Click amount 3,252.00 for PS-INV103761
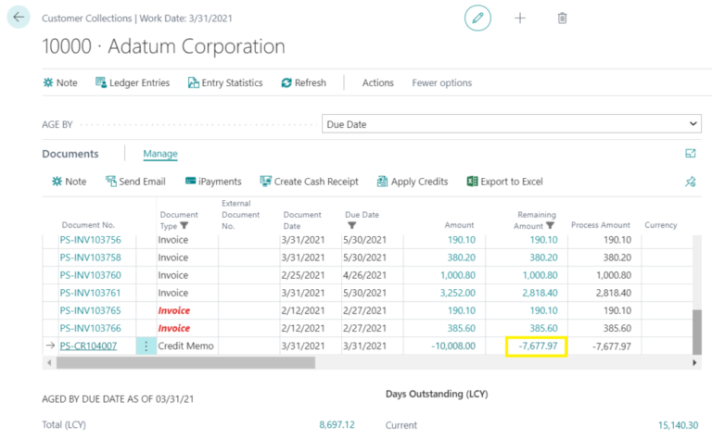 pos(458,293)
